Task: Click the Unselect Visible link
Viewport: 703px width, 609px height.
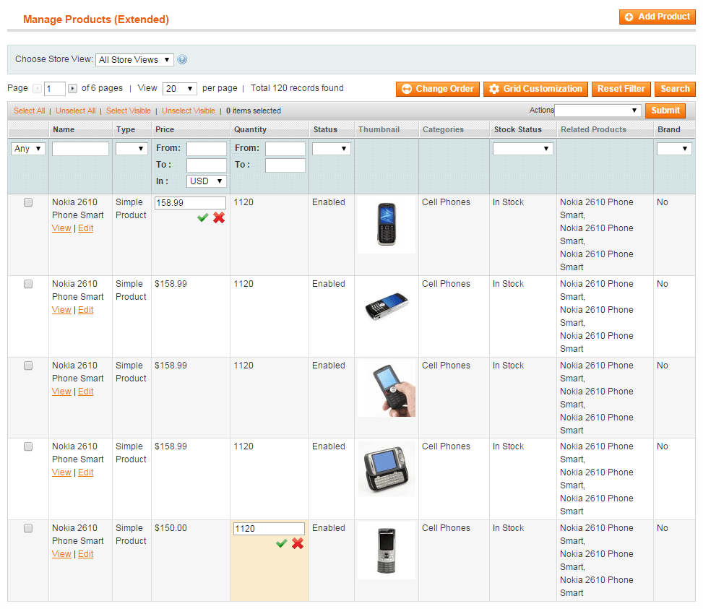Action: click(189, 111)
